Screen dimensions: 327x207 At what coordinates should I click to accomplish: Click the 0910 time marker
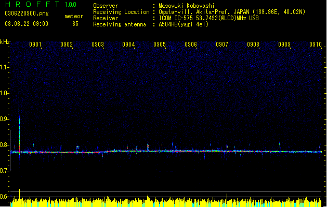click(316, 45)
